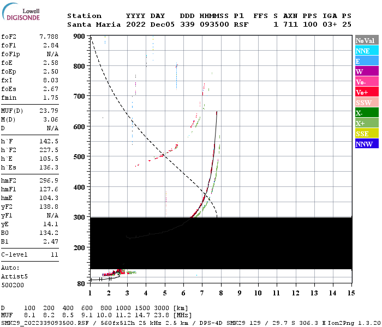Select the W purple legend swatch
The image size is (382, 327).
[x=367, y=71]
